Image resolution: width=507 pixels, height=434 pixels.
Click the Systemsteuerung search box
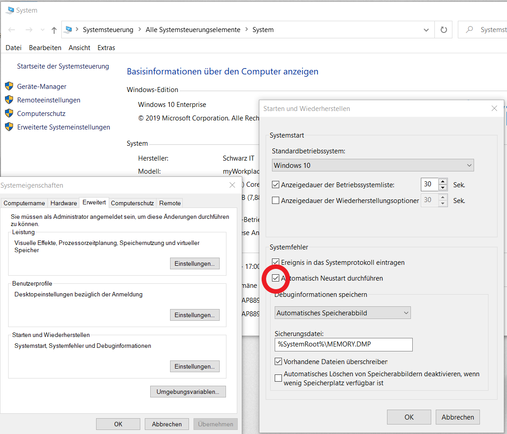483,30
